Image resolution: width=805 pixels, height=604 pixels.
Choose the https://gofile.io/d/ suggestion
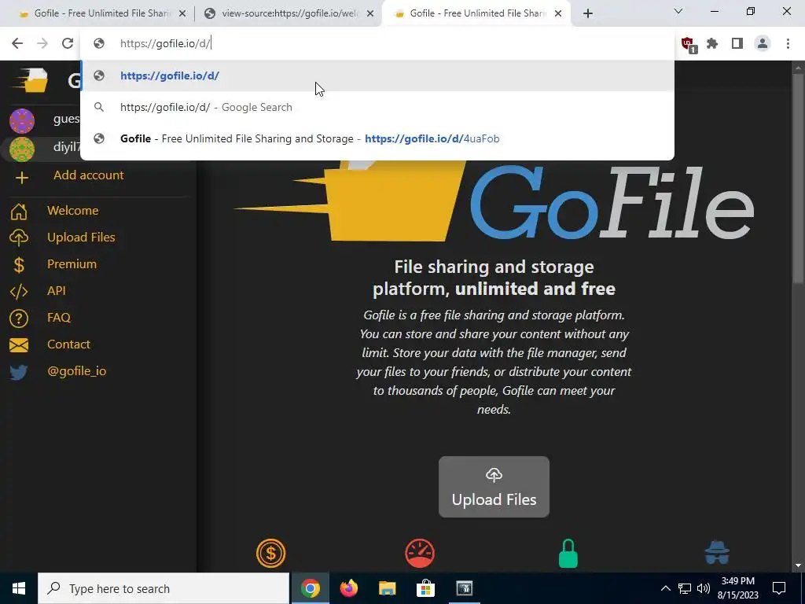377,75
